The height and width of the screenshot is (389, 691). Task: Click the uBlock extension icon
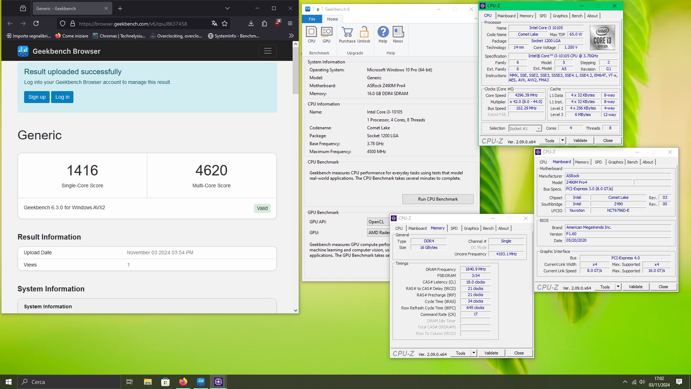tap(277, 23)
